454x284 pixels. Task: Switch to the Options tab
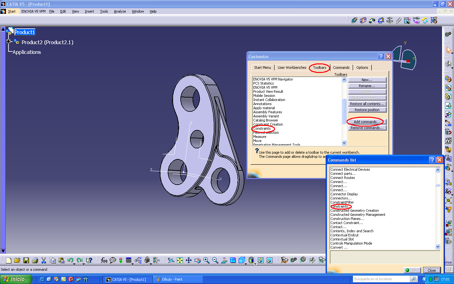tap(362, 68)
